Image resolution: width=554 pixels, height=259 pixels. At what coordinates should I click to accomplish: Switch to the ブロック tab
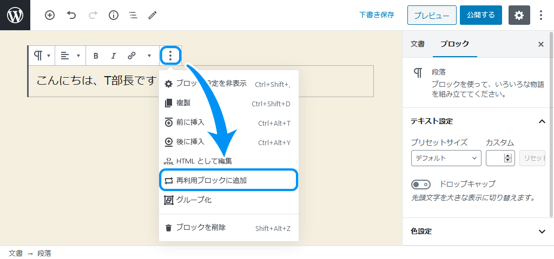pyautogui.click(x=454, y=44)
